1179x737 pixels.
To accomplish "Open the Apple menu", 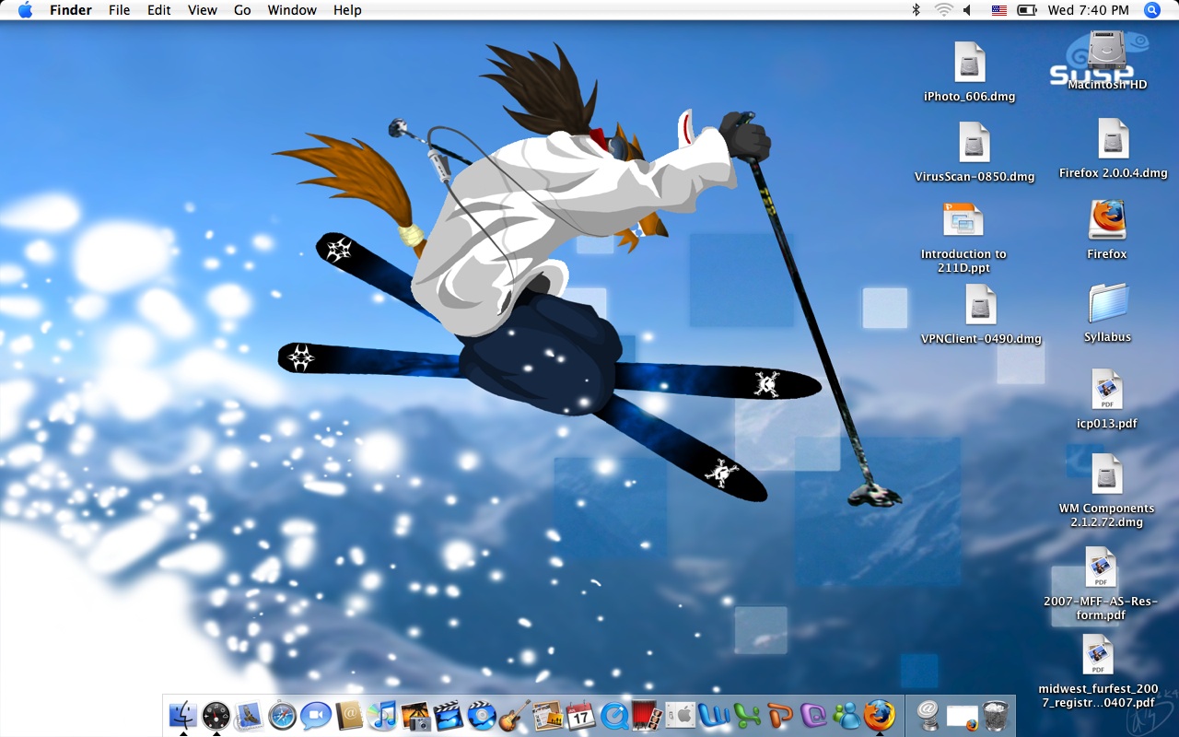I will coord(25,10).
